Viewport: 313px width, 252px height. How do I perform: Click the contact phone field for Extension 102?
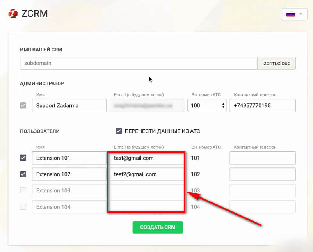point(263,174)
